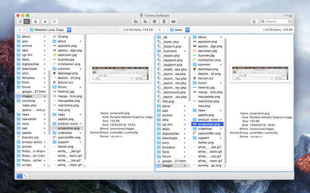Click the eye preview icon
310x193 pixels.
pos(173,22)
